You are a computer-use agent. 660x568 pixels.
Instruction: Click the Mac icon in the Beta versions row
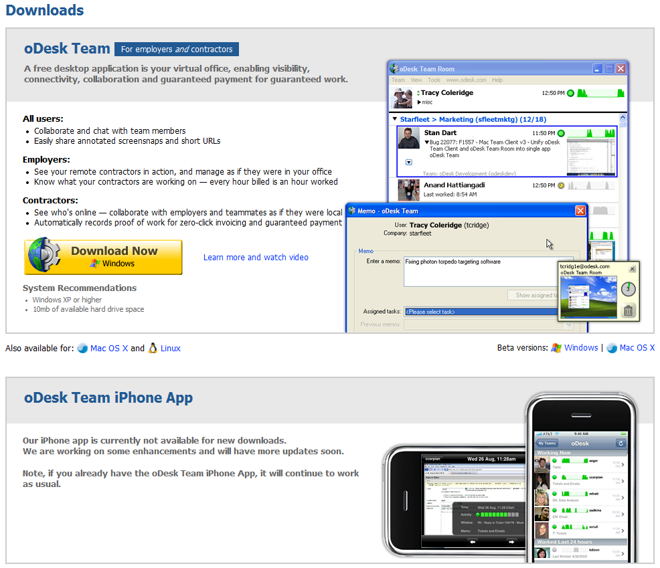coord(612,348)
